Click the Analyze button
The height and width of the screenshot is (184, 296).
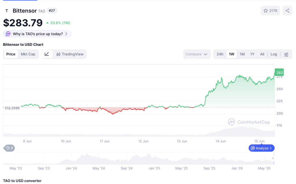[x=261, y=148]
